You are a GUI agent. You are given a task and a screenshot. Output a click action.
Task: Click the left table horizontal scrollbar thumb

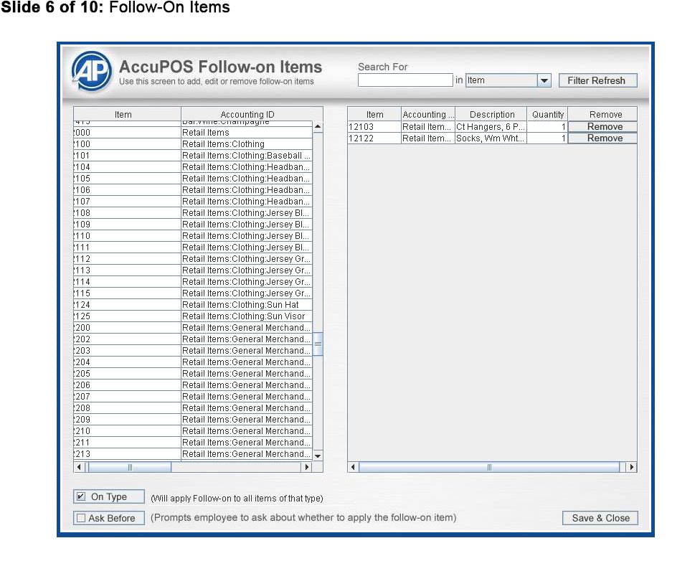pos(130,467)
